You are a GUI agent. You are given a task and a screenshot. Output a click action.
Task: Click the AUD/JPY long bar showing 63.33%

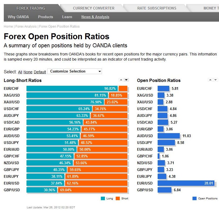pos(58,116)
